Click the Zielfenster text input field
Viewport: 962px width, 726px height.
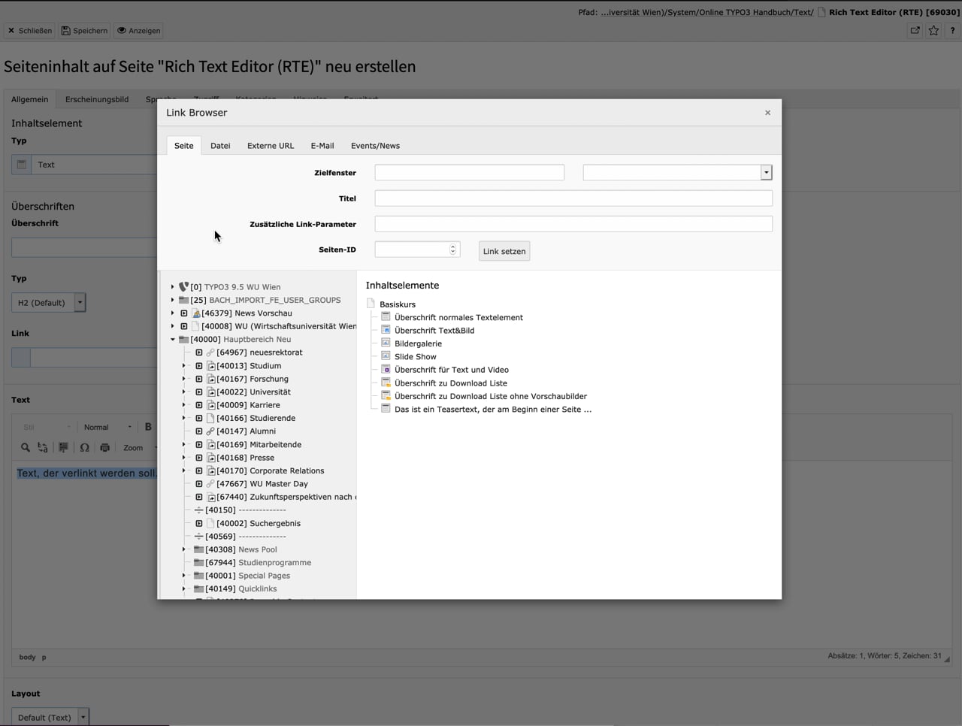470,172
